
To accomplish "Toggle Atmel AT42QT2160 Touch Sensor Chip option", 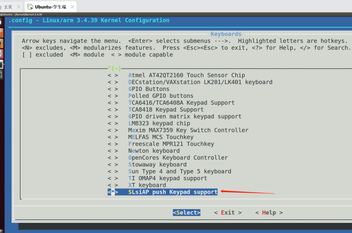I will pyautogui.click(x=113, y=75).
